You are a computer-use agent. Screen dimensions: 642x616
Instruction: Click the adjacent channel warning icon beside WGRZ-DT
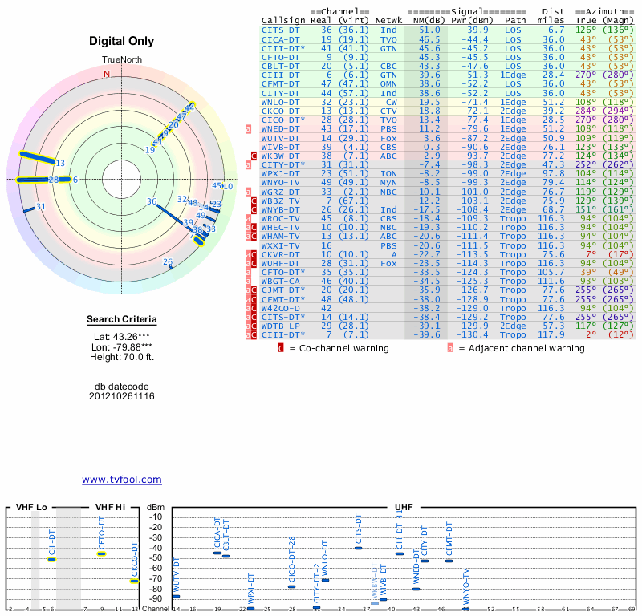pos(249,192)
